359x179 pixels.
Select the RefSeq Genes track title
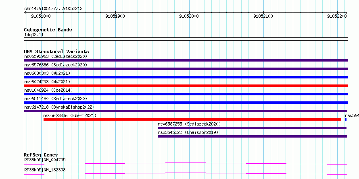click(41, 155)
